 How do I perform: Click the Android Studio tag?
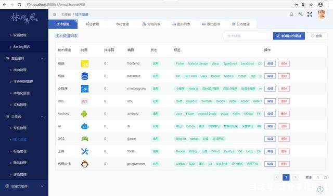pos(207,114)
